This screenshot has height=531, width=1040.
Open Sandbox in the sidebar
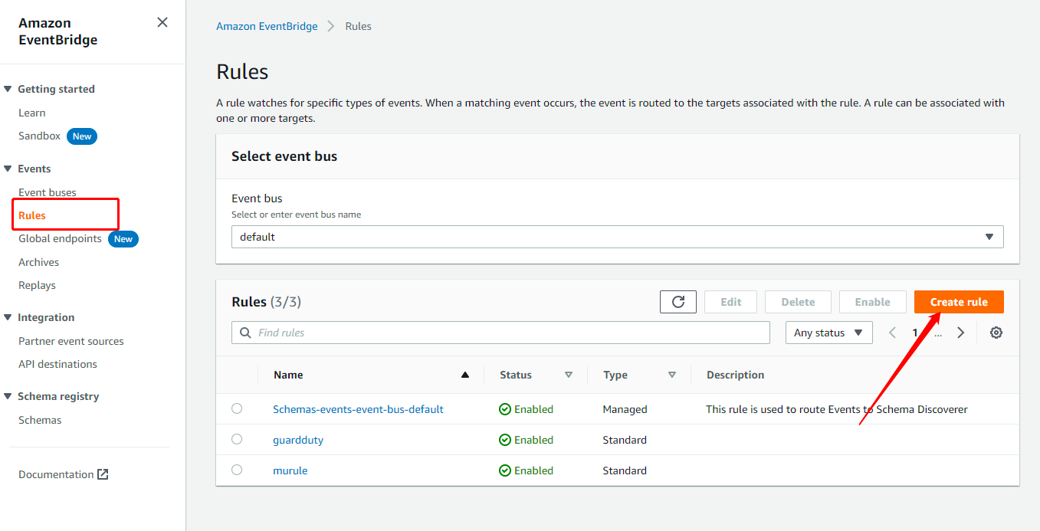point(40,136)
